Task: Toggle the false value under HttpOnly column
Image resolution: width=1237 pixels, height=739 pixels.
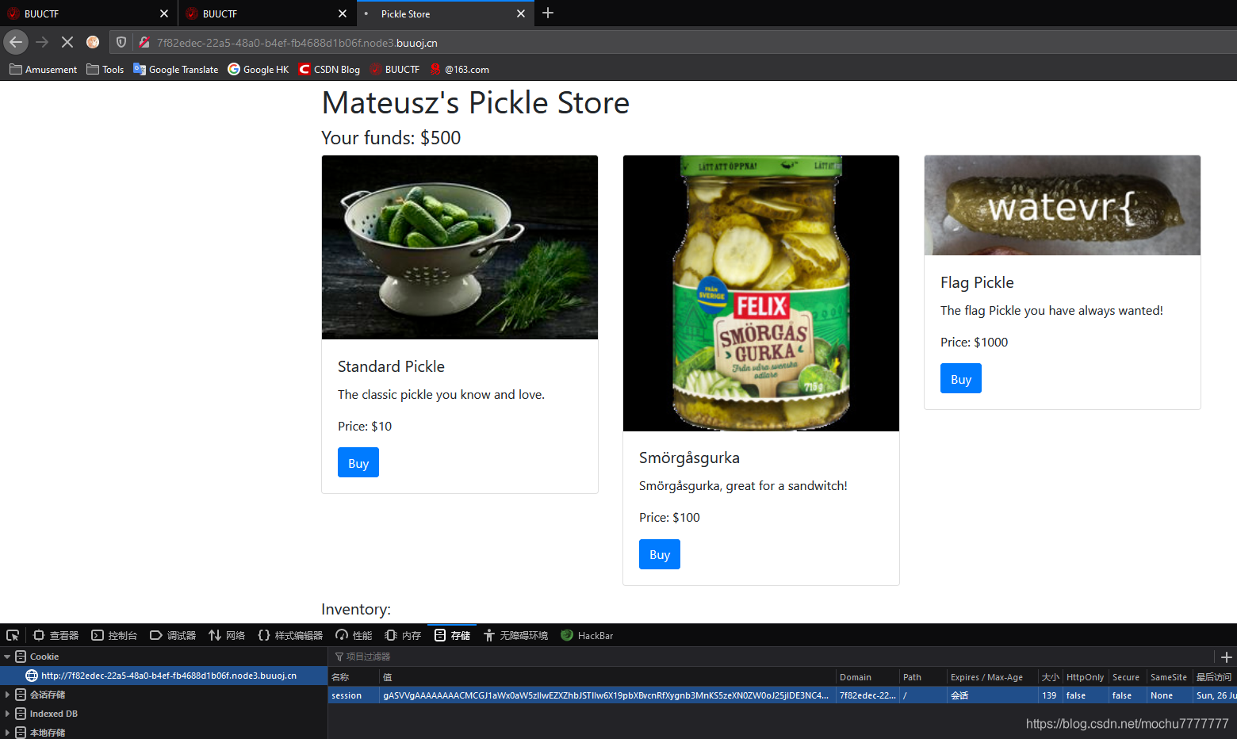Action: (x=1075, y=695)
